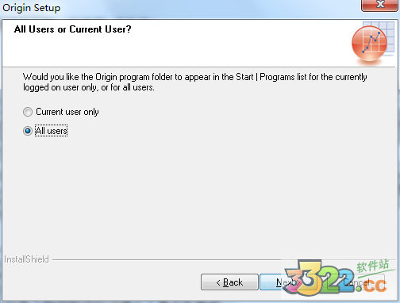Click the InstallShield label
The image size is (400, 303).
pos(26,259)
